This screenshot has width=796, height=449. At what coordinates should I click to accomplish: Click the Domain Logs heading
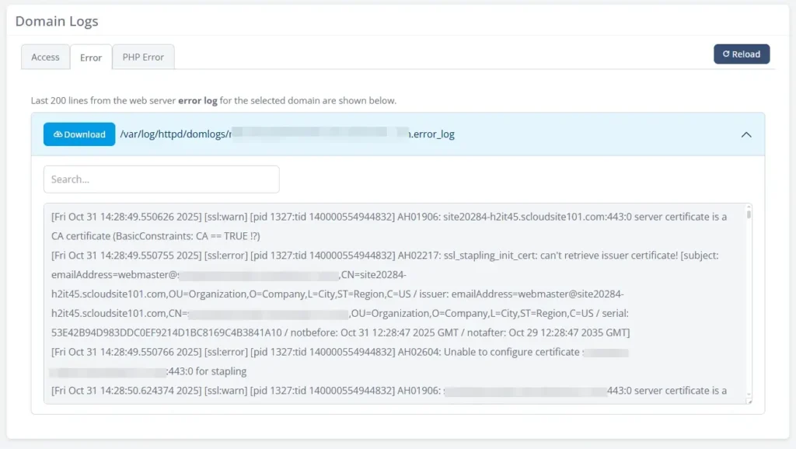[56, 21]
